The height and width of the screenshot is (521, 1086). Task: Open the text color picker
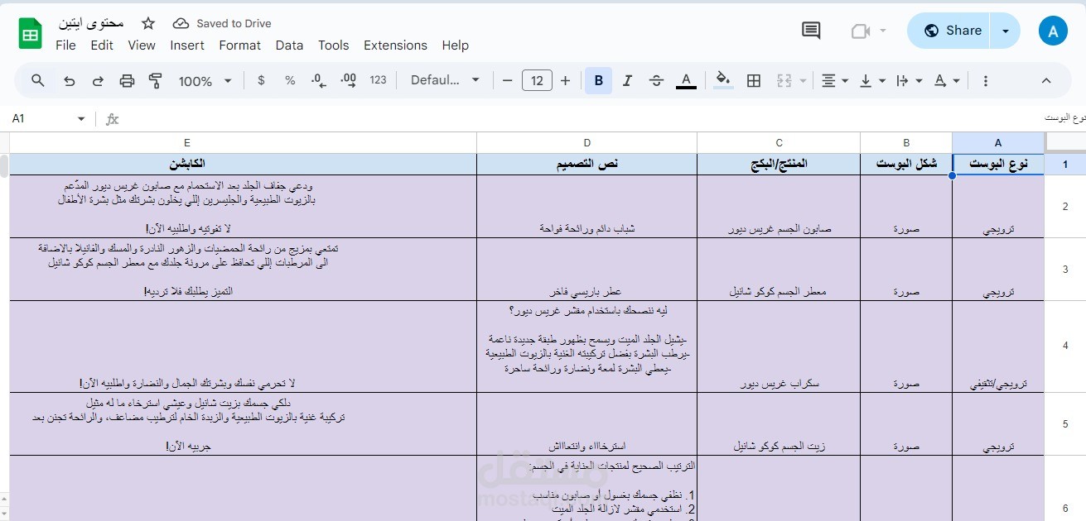click(x=686, y=80)
